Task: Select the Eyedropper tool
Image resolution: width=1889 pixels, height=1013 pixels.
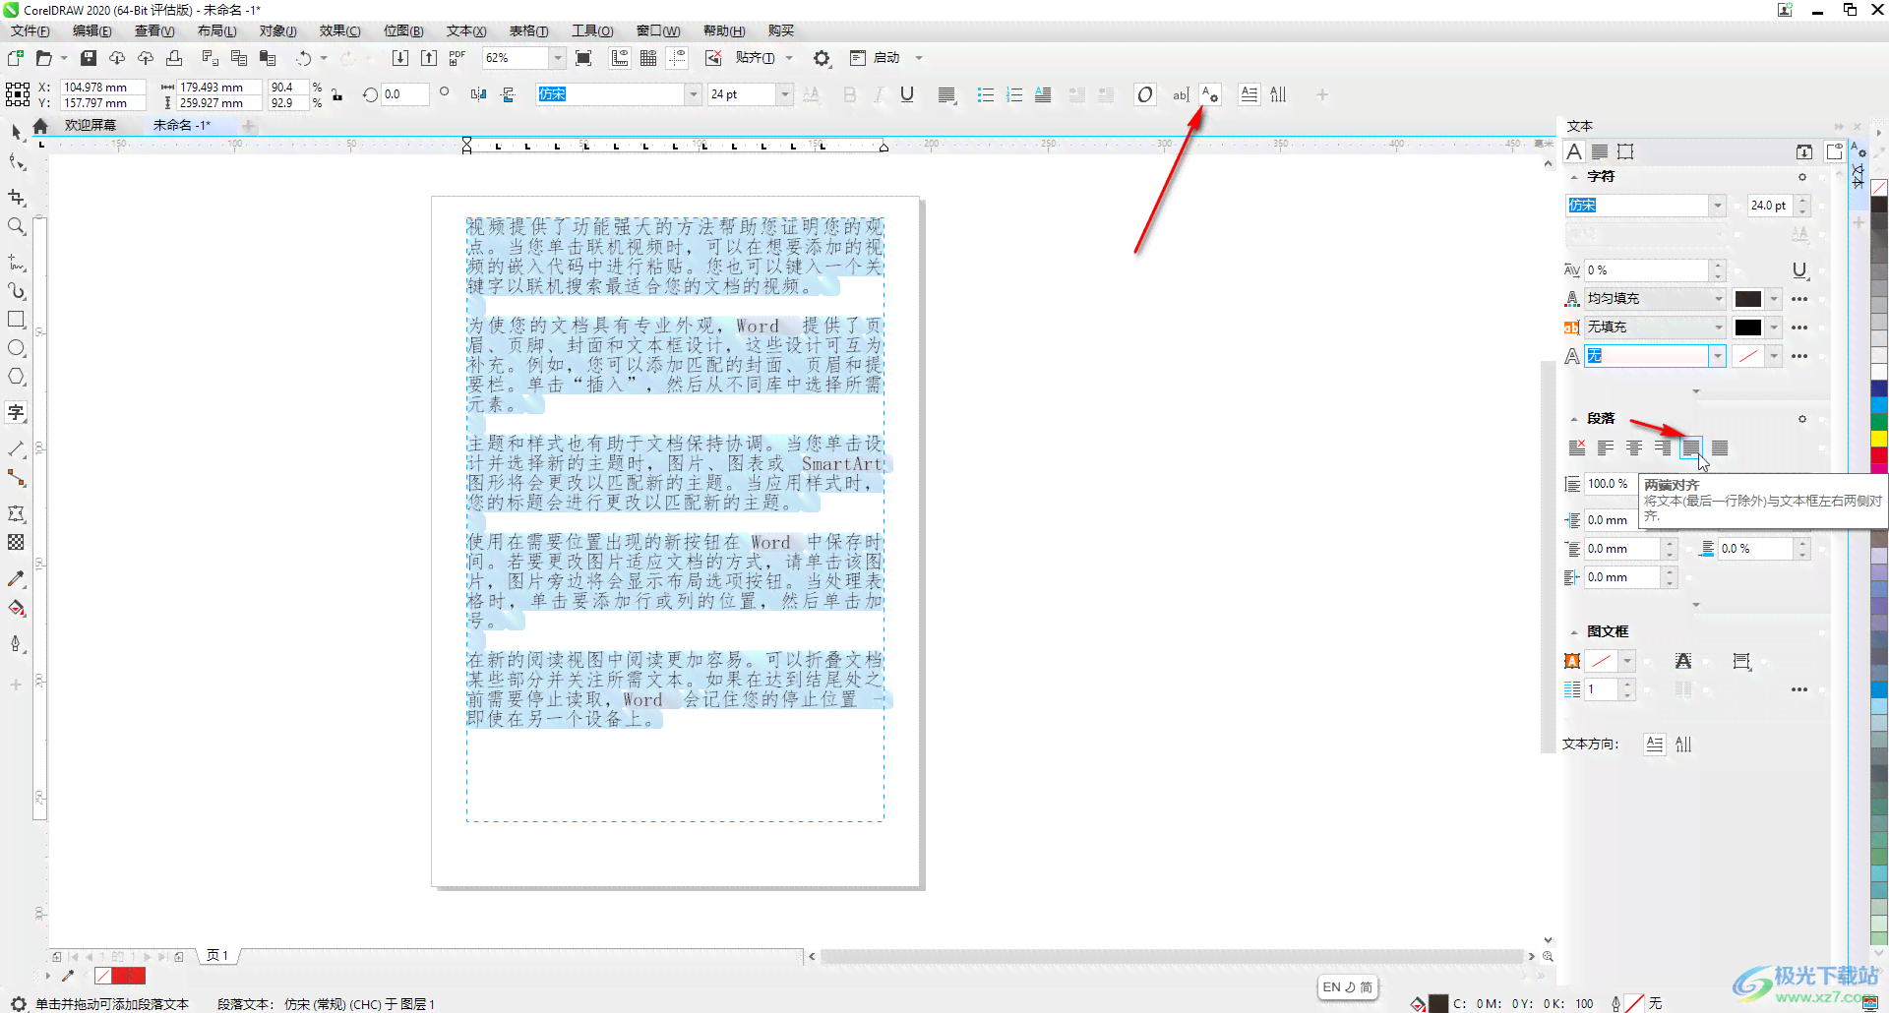Action: (x=17, y=579)
